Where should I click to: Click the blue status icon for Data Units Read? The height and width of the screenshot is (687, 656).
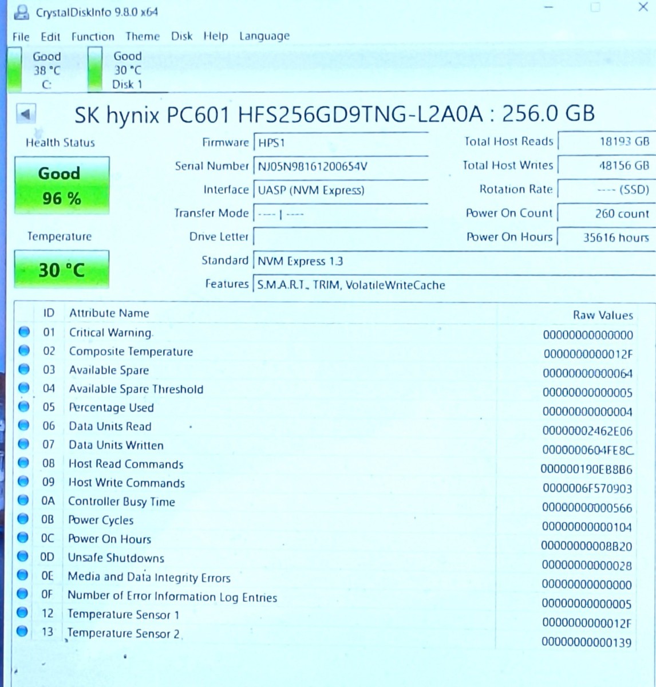click(23, 425)
